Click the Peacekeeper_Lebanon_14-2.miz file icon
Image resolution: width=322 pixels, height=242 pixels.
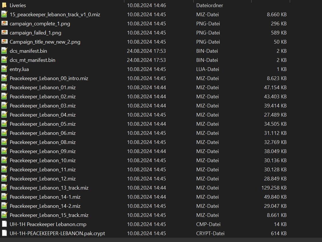pyautogui.click(x=4, y=206)
